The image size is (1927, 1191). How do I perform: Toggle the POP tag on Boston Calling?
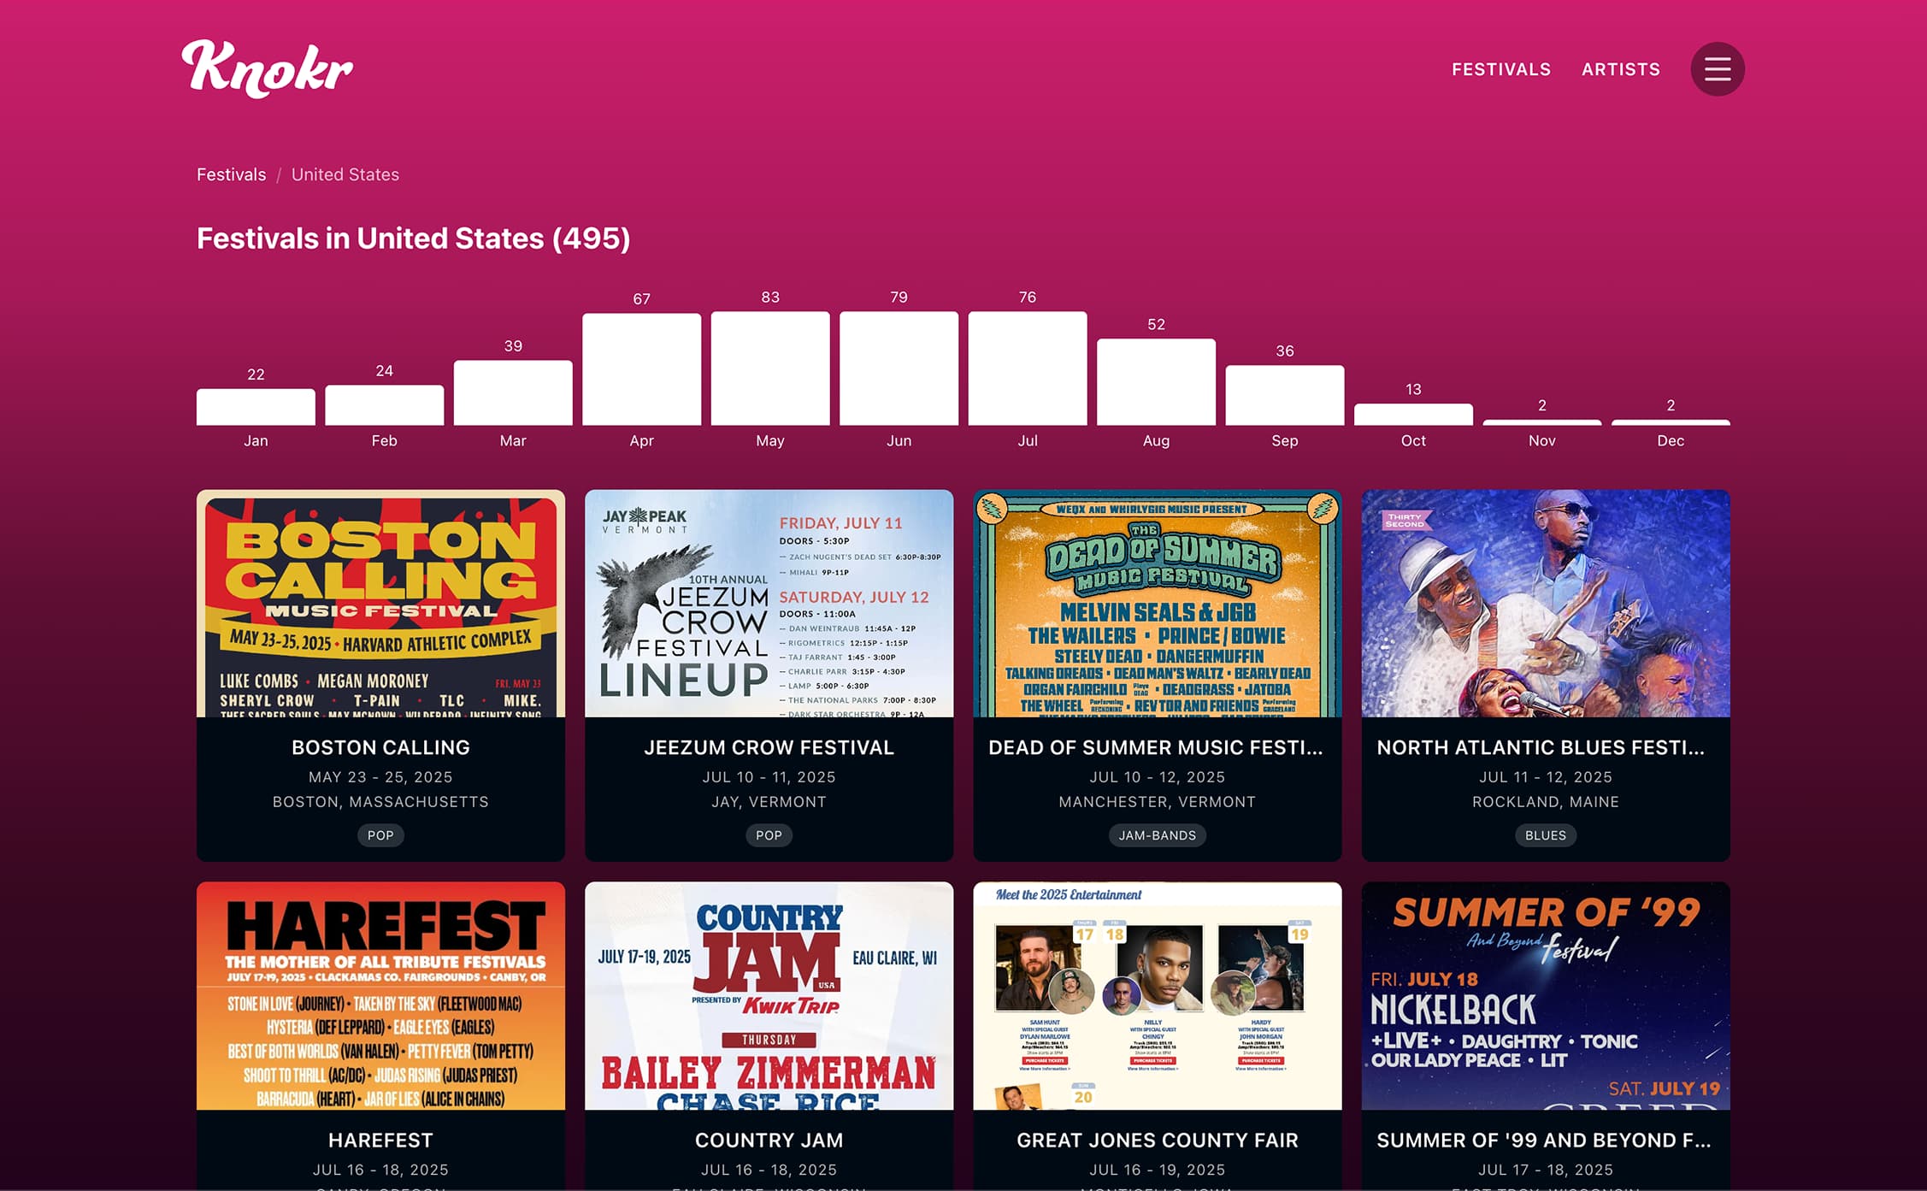pos(380,835)
